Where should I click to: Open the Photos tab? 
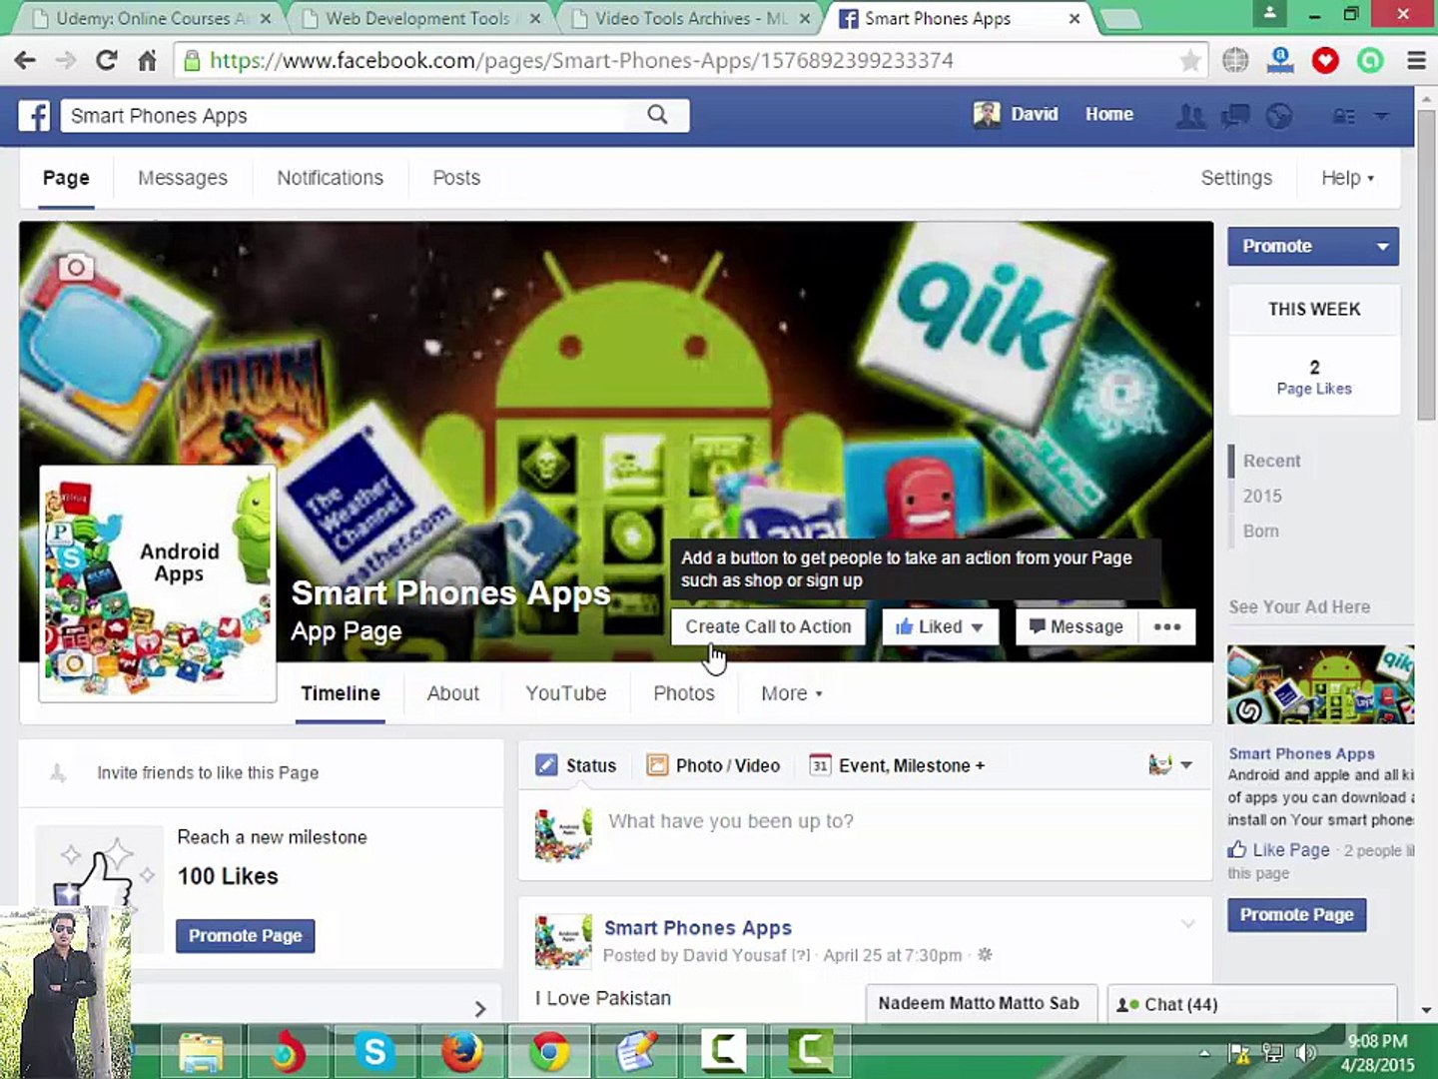(x=684, y=693)
